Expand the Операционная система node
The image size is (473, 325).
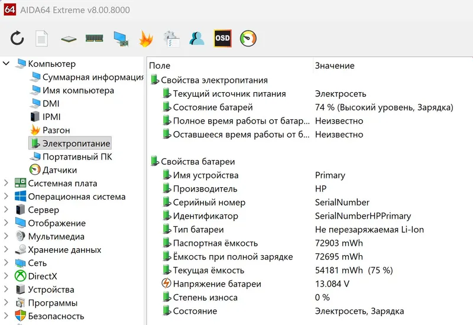[6, 196]
